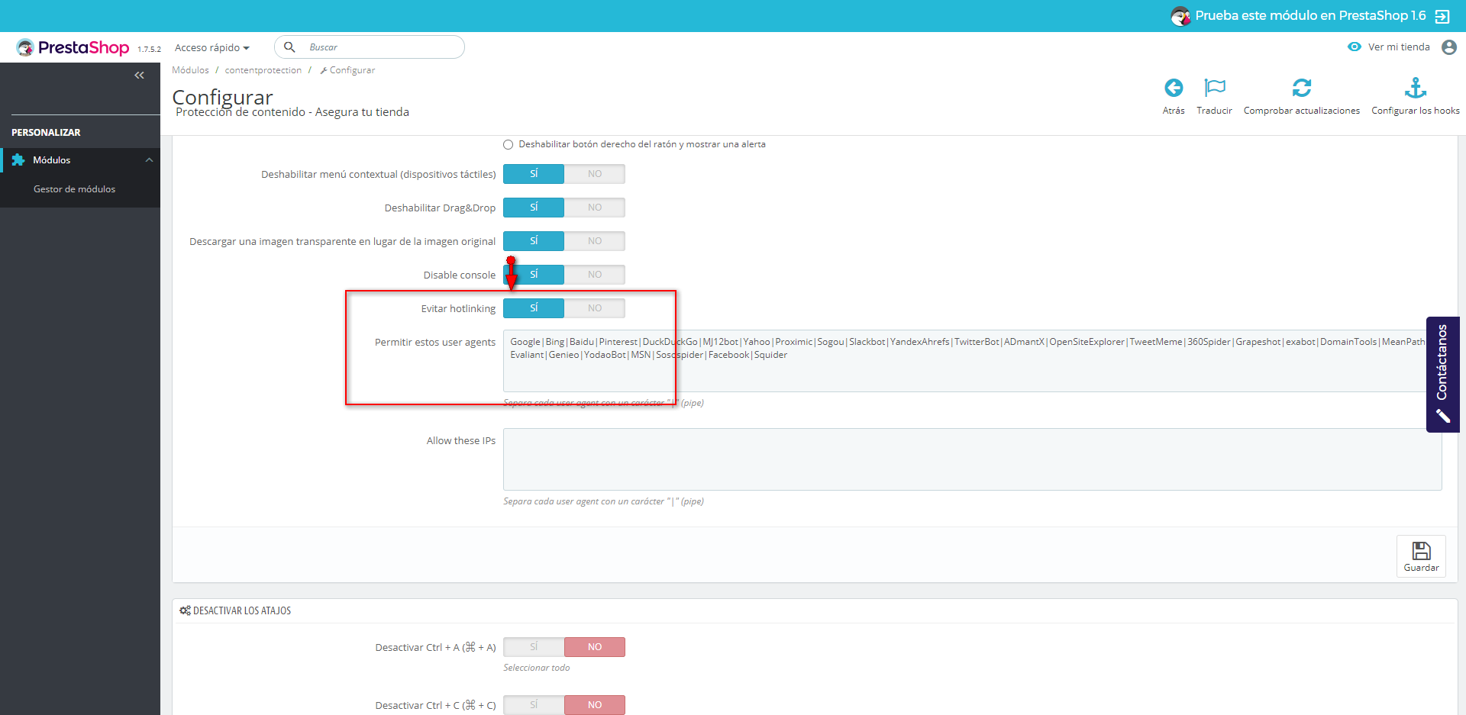Screen dimensions: 1466x715
Task: Click the cogs icon beside DESACTIVAR LOS ATAJOS
Action: [x=185, y=610]
